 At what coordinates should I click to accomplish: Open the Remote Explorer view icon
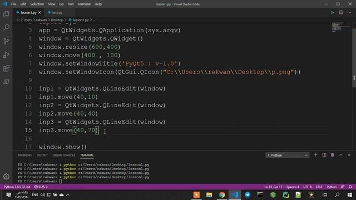[x=6, y=82]
